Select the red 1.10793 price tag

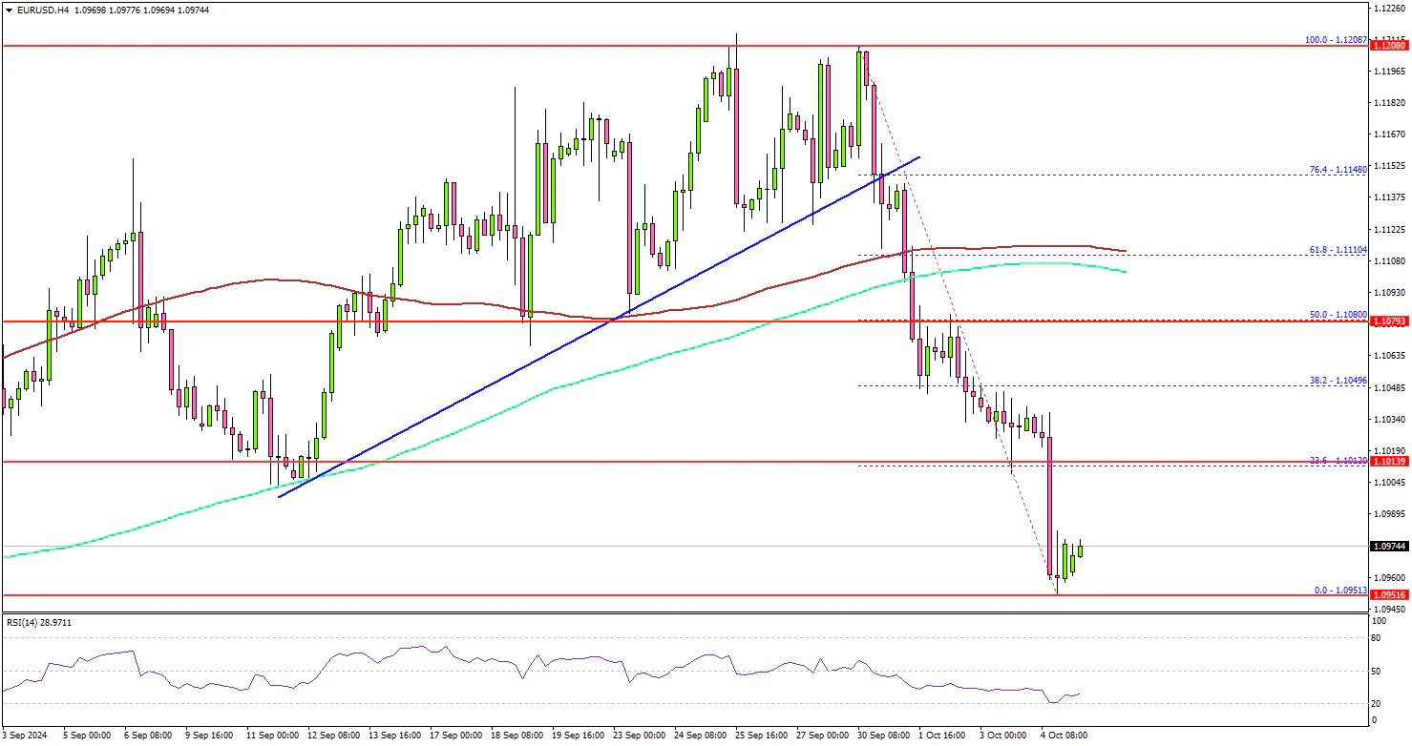[x=1390, y=321]
